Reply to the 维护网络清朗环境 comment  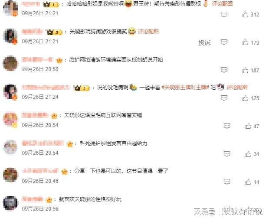[224, 70]
